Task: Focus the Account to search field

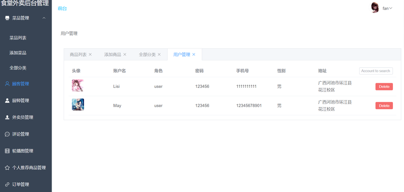Action: [376, 71]
